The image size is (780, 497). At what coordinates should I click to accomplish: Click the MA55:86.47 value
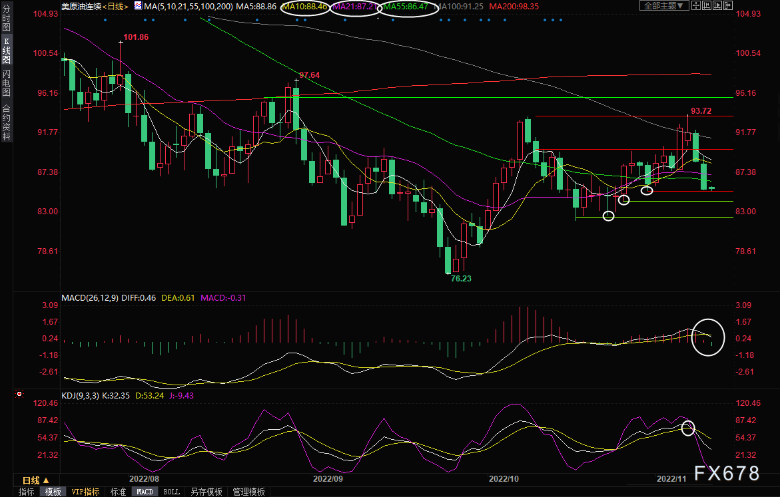[406, 7]
